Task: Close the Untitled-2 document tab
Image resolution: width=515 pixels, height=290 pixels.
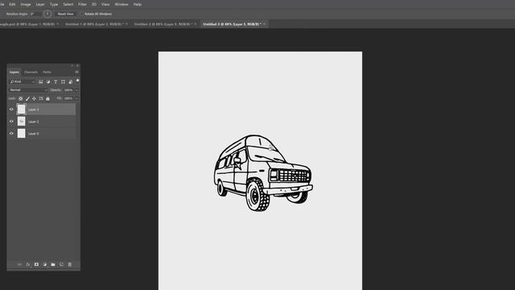Action: [196, 24]
